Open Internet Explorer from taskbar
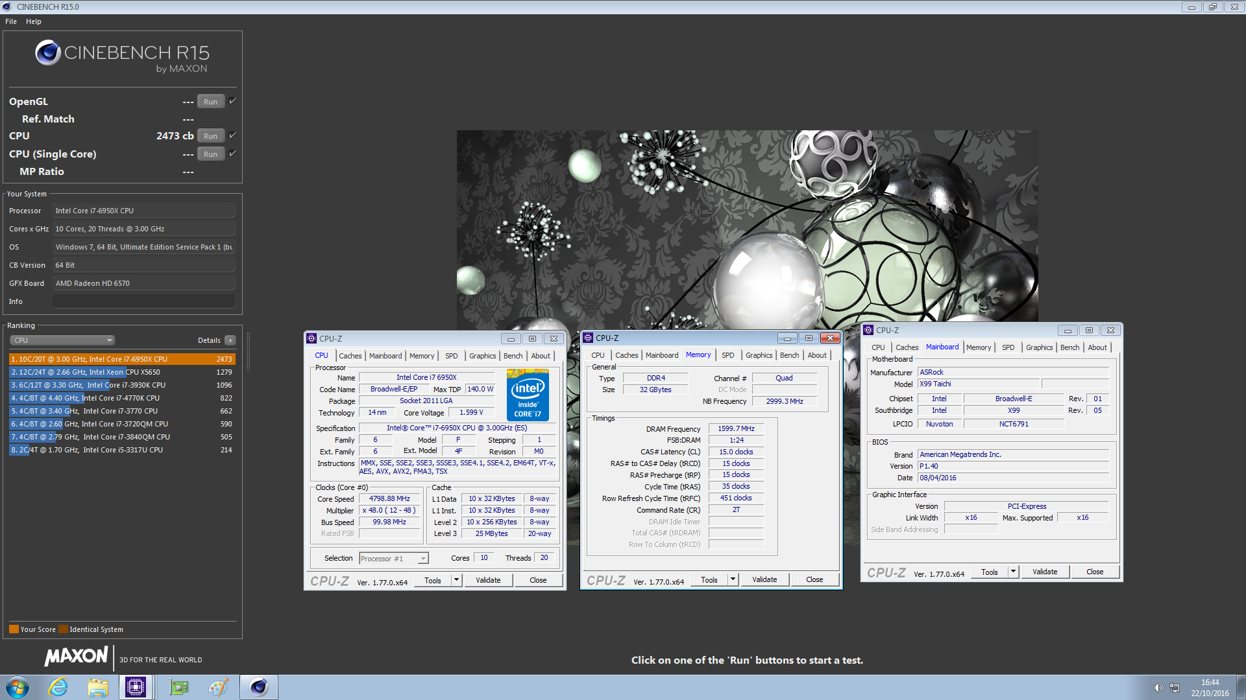 pyautogui.click(x=58, y=687)
